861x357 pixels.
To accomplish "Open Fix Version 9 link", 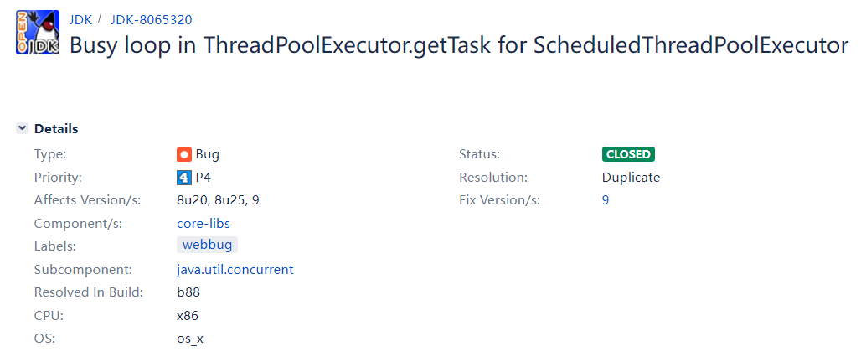I will [606, 200].
